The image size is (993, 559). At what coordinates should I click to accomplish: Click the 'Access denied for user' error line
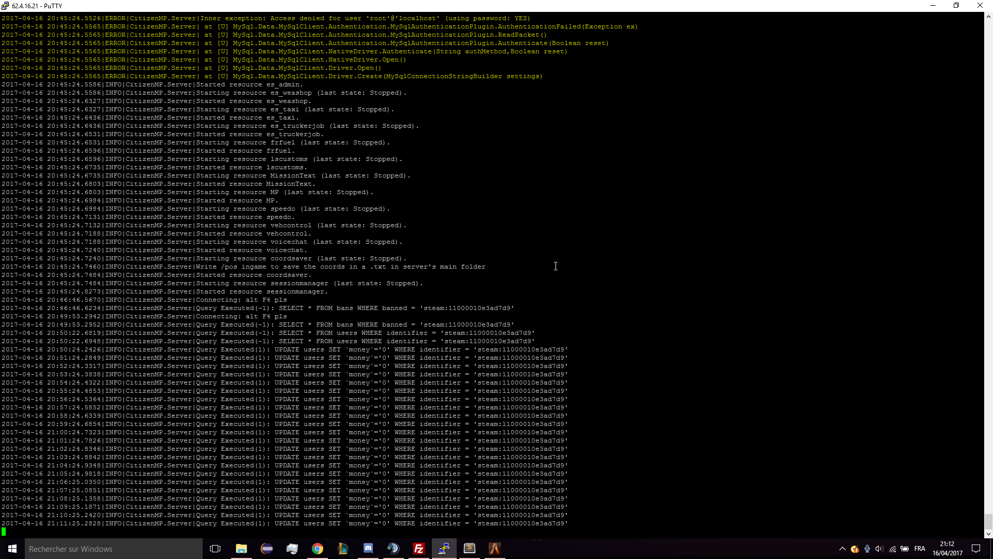click(266, 18)
